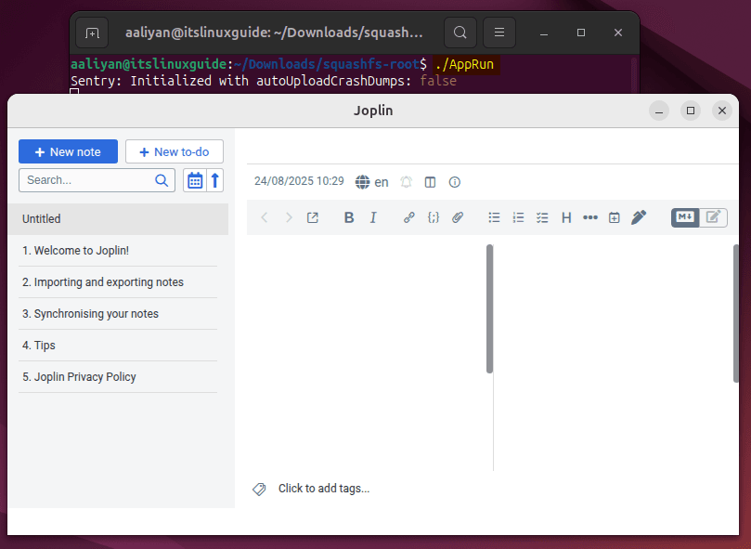This screenshot has width=751, height=549.
Task: Open the '1. Welcome to Joplin!' note
Action: 75,251
